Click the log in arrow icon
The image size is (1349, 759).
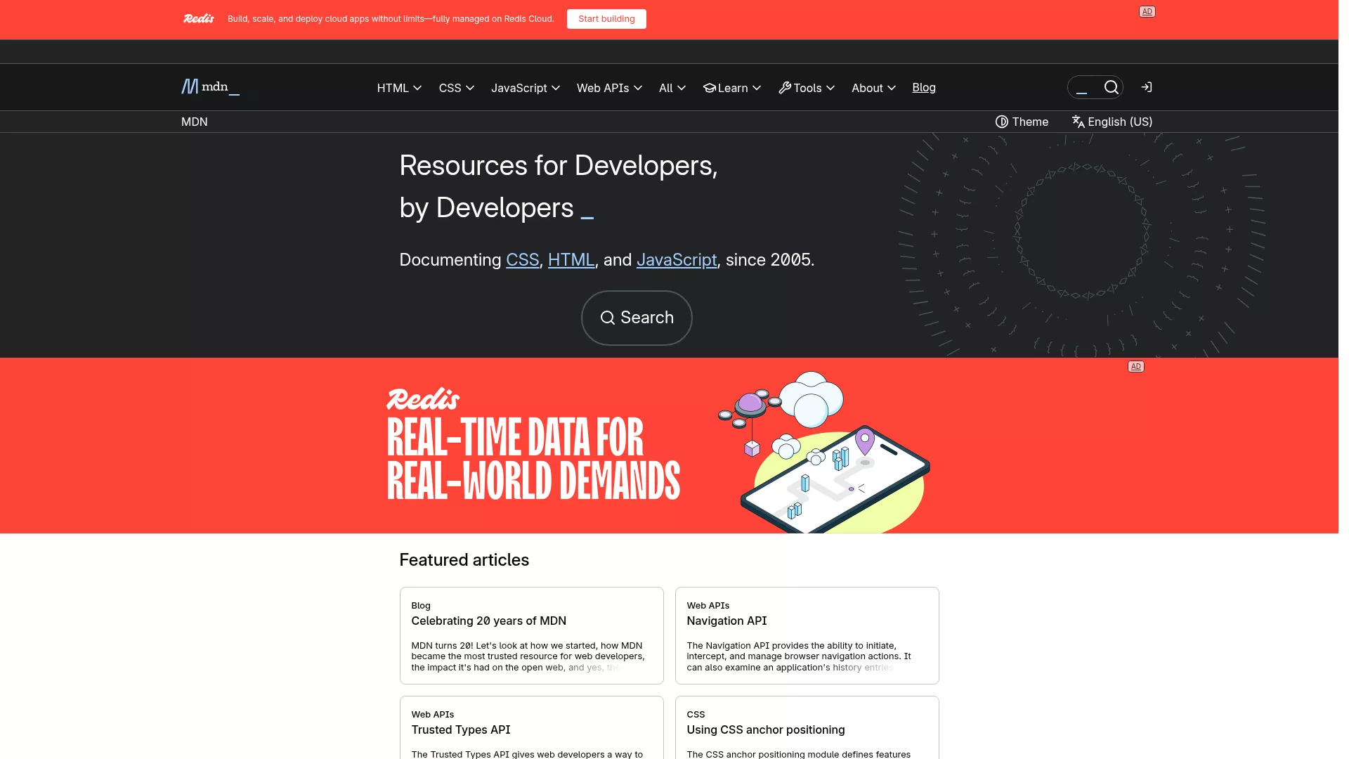coord(1147,87)
